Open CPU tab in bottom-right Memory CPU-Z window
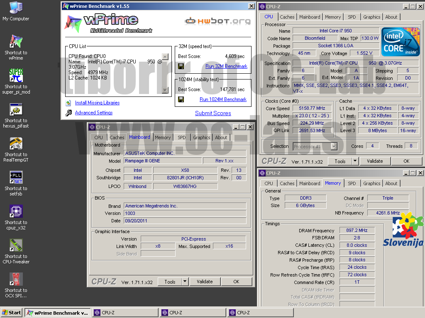This screenshot has width=425, height=318. tap(269, 183)
